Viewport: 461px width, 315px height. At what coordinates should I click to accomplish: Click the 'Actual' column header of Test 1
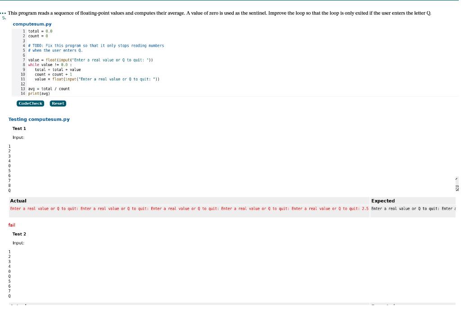pyautogui.click(x=18, y=201)
